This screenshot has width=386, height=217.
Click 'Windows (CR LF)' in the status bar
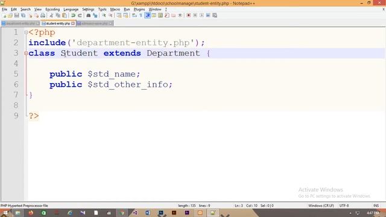point(321,206)
